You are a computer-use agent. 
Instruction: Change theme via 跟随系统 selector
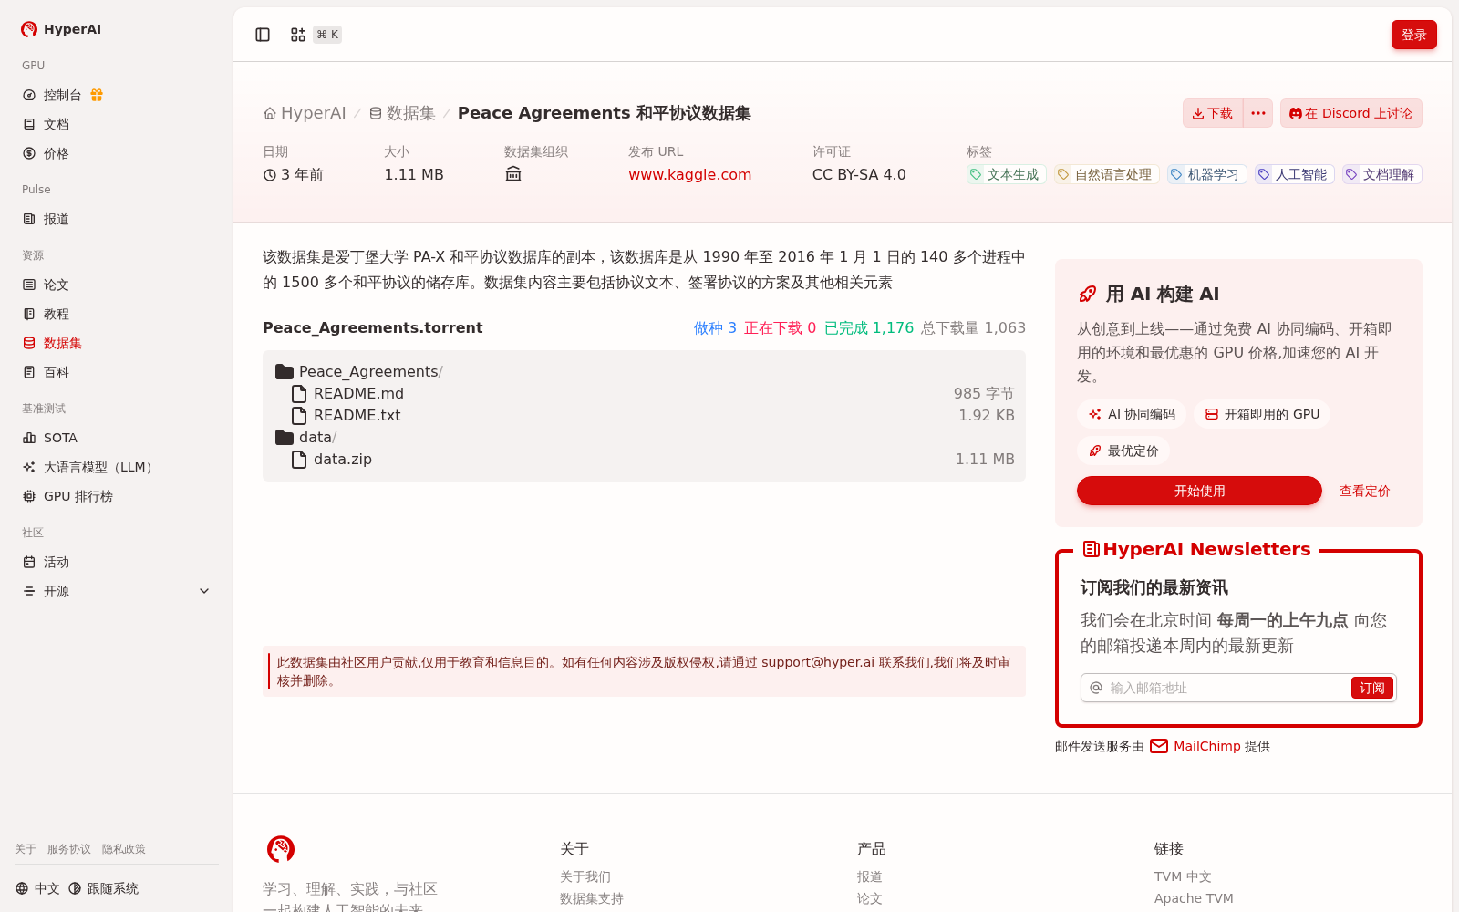tap(103, 888)
